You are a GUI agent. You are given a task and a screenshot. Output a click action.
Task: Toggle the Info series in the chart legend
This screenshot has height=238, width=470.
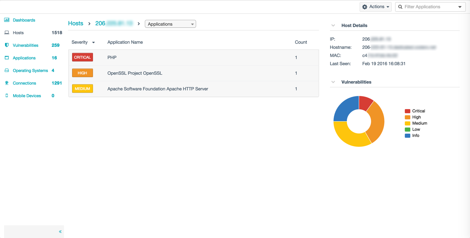coord(412,136)
